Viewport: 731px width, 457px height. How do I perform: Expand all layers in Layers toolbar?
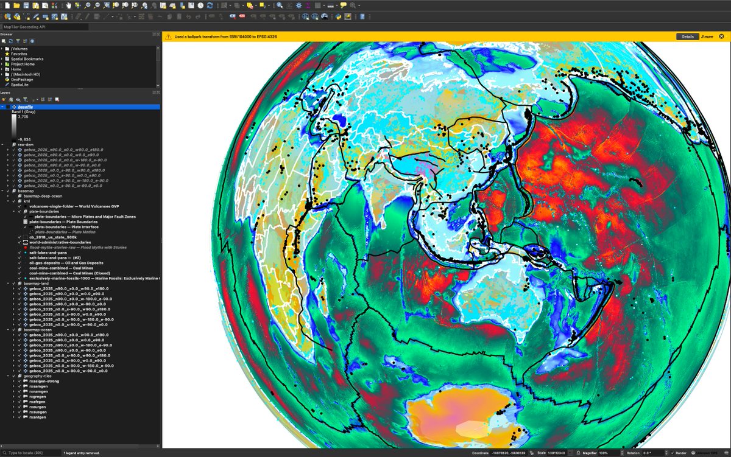click(43, 100)
